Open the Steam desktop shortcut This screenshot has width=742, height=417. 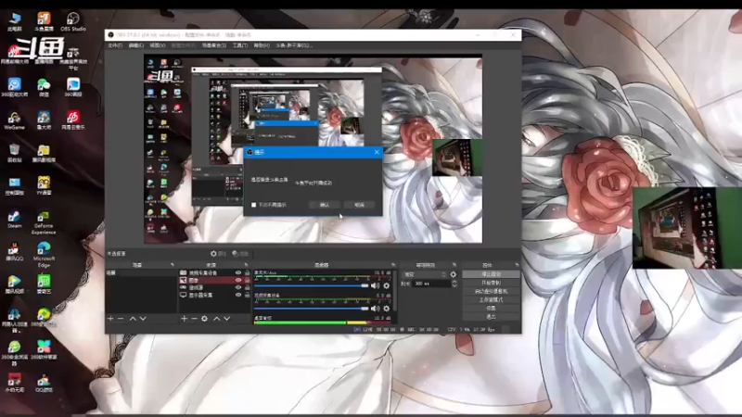(x=14, y=220)
